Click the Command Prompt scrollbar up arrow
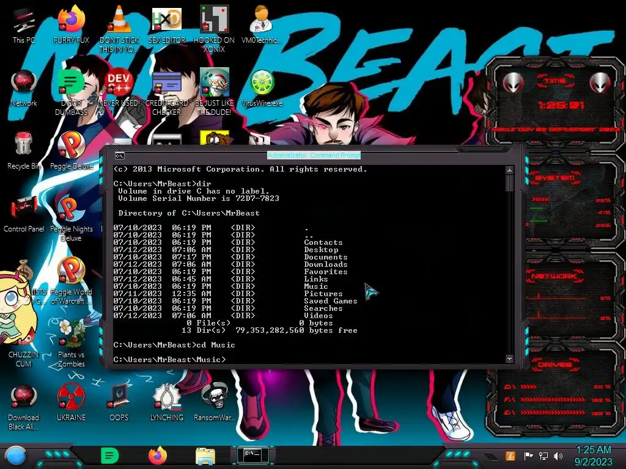Viewport: 626px width, 469px height. tap(509, 171)
